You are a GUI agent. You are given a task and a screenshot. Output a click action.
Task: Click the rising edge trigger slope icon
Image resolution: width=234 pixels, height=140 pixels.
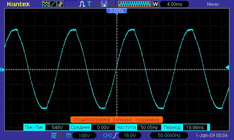click(115, 135)
